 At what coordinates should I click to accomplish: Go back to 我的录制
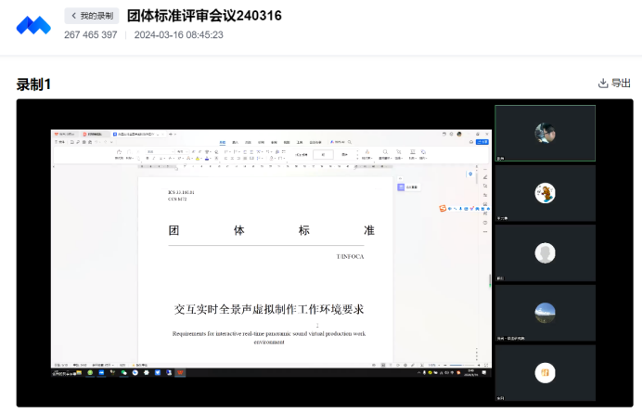click(91, 16)
